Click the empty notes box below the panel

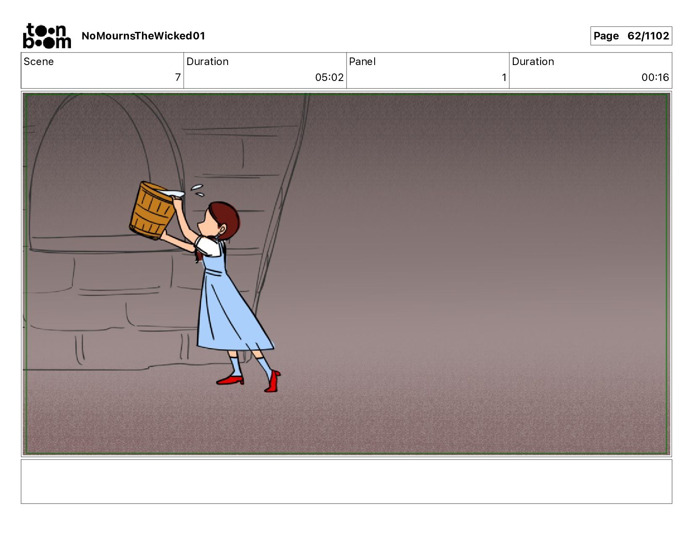pos(346,482)
